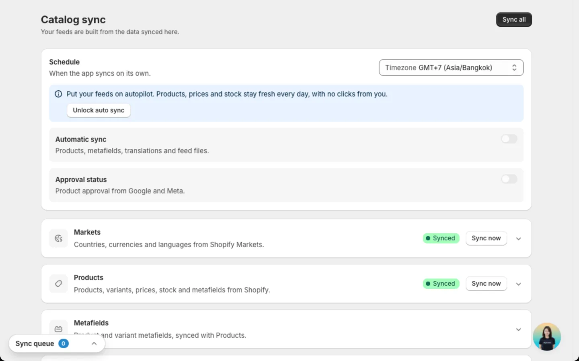Click the Products Synced status badge
The image size is (579, 361).
pyautogui.click(x=441, y=284)
